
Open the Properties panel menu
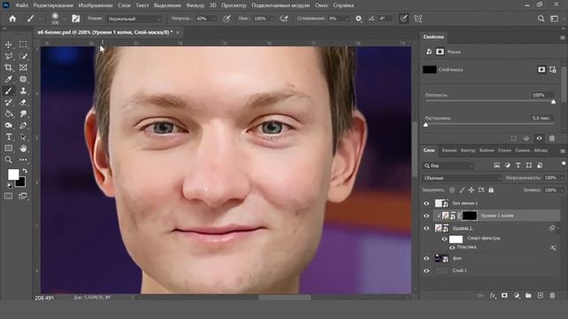point(563,37)
